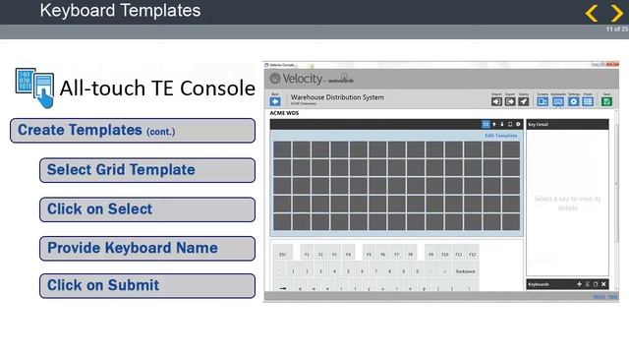The height and width of the screenshot is (354, 629).
Task: Click the Provide Keyboard Name button
Action: click(147, 249)
